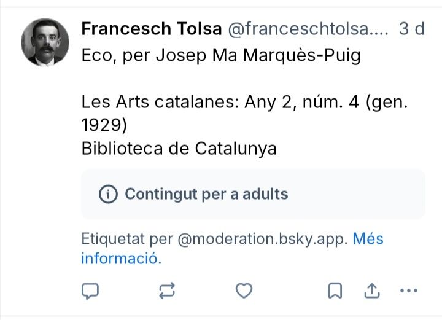Bookmark the Francesch Tolsa post
This screenshot has height=320, width=442.
tap(335, 291)
